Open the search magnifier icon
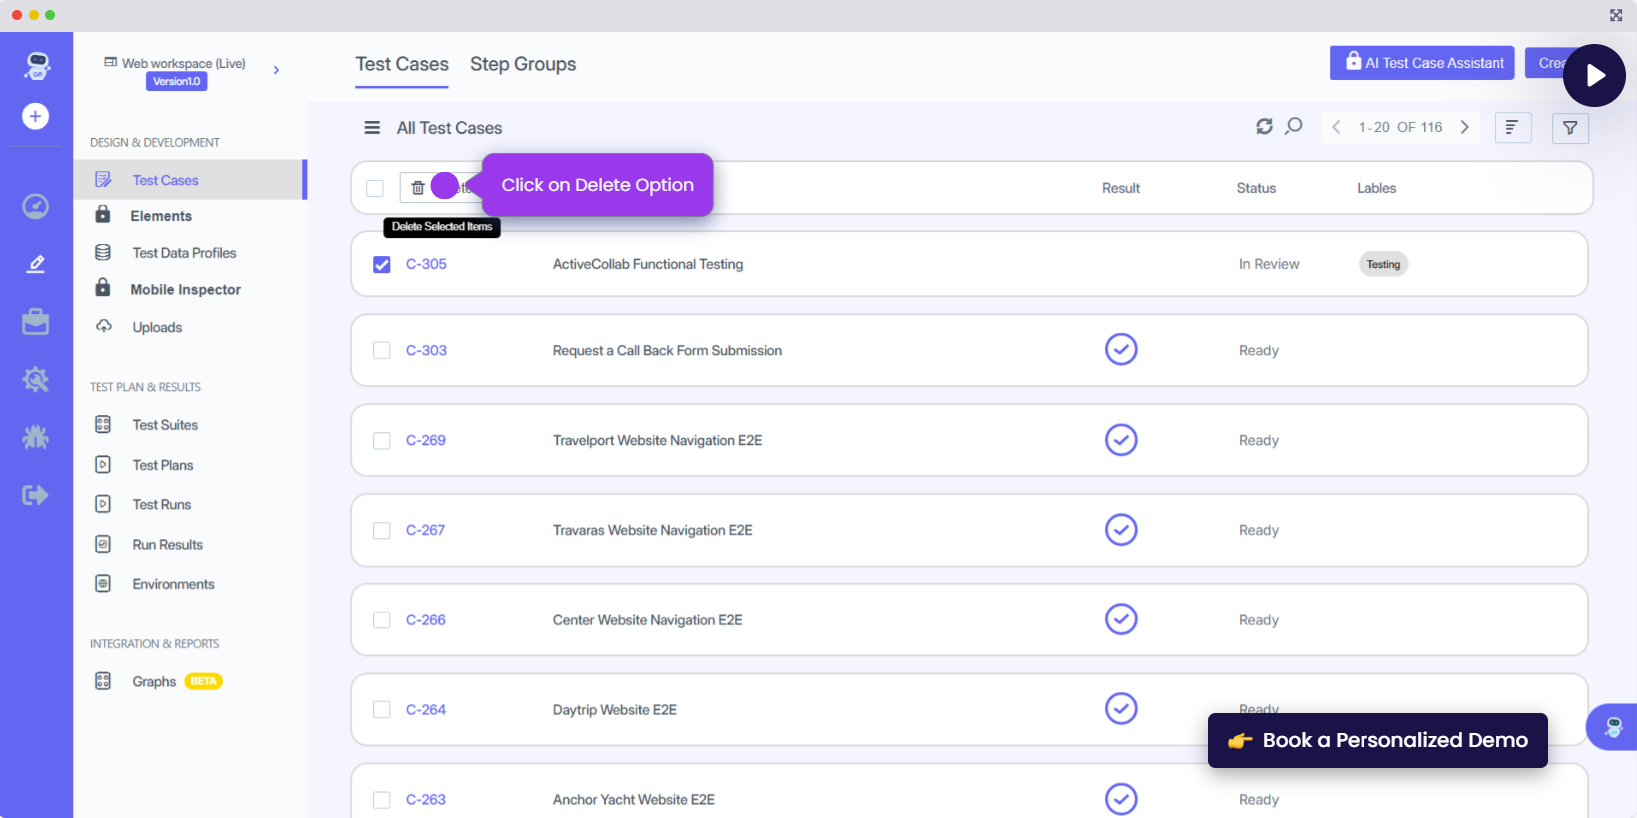This screenshot has height=818, width=1637. click(1294, 127)
